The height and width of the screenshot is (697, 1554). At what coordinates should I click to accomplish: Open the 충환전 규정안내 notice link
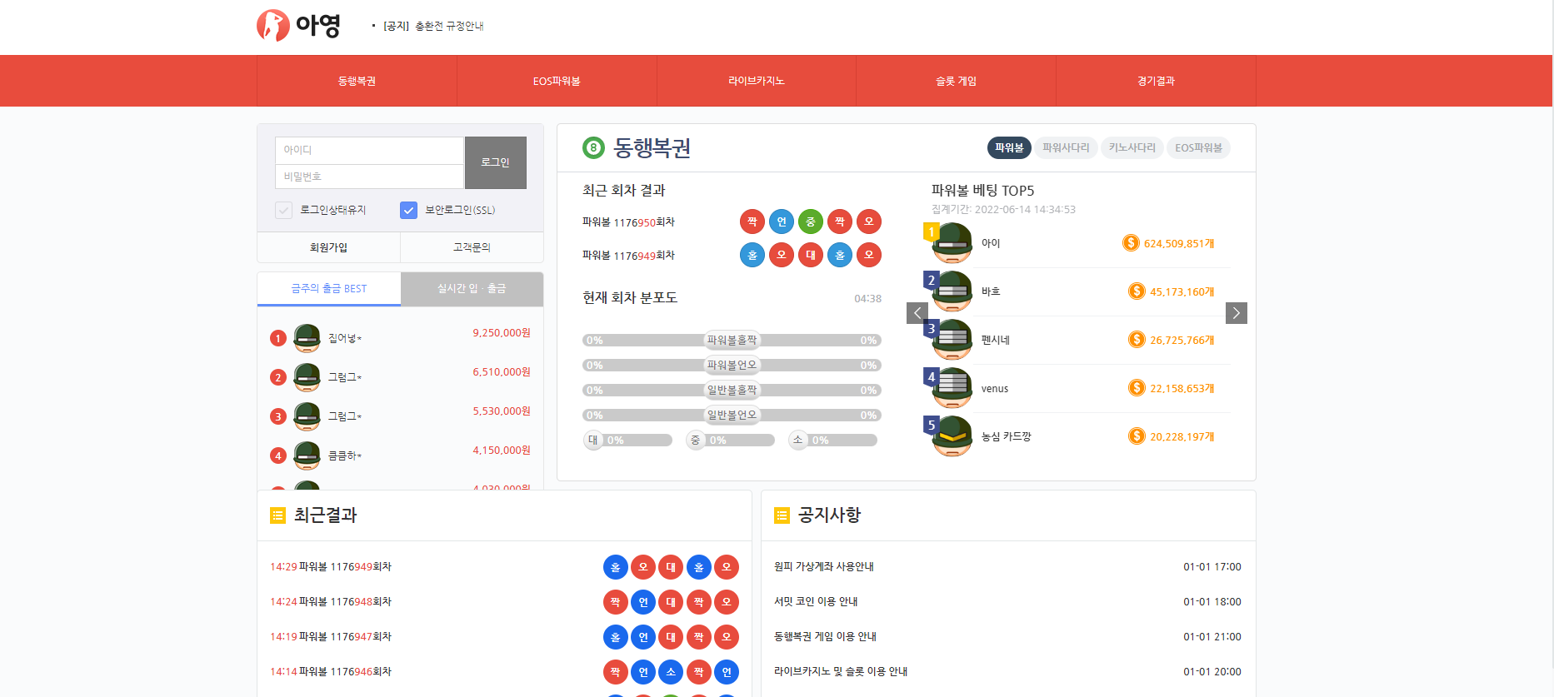click(x=449, y=26)
